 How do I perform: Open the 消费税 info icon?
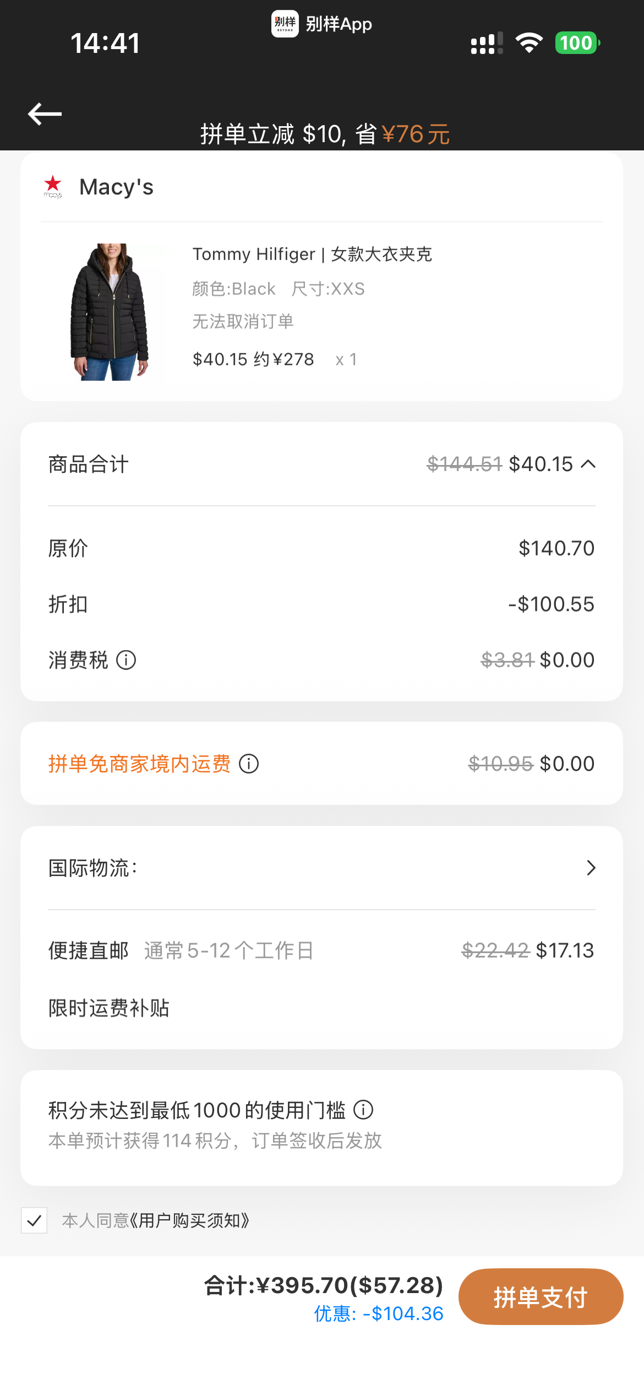tap(126, 660)
